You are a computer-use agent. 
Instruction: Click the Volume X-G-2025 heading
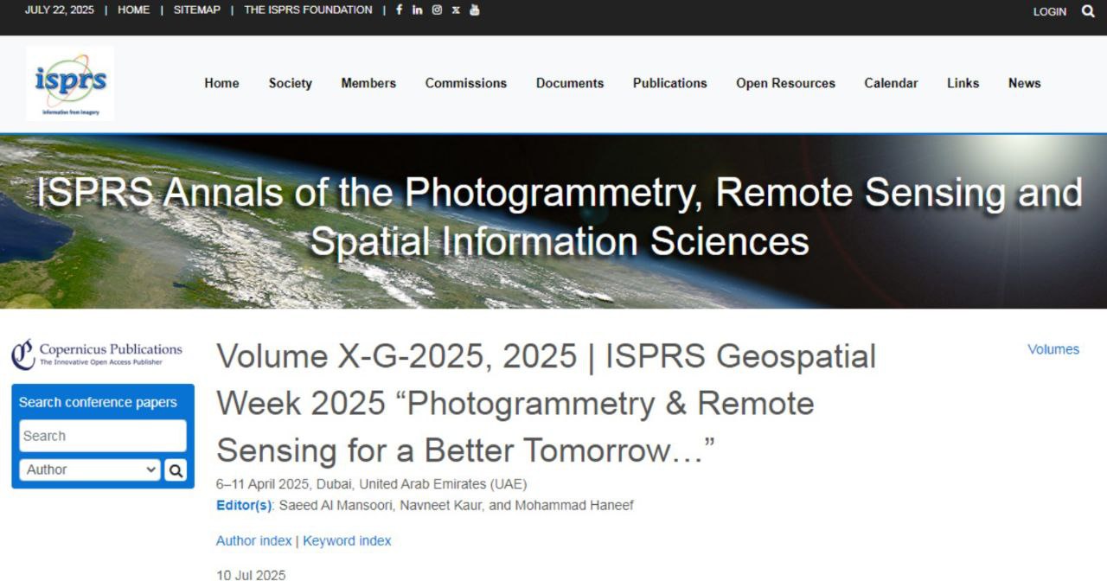[546, 404]
